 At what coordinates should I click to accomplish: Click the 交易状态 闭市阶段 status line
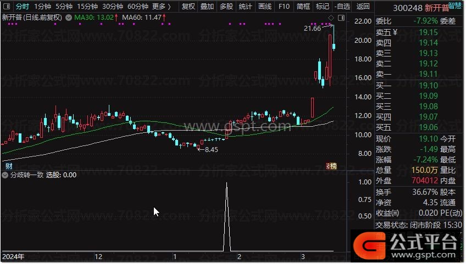418,225
